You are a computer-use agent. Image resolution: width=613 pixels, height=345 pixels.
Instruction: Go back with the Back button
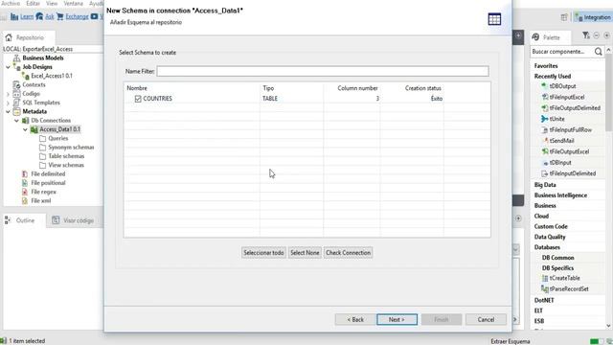pos(355,319)
